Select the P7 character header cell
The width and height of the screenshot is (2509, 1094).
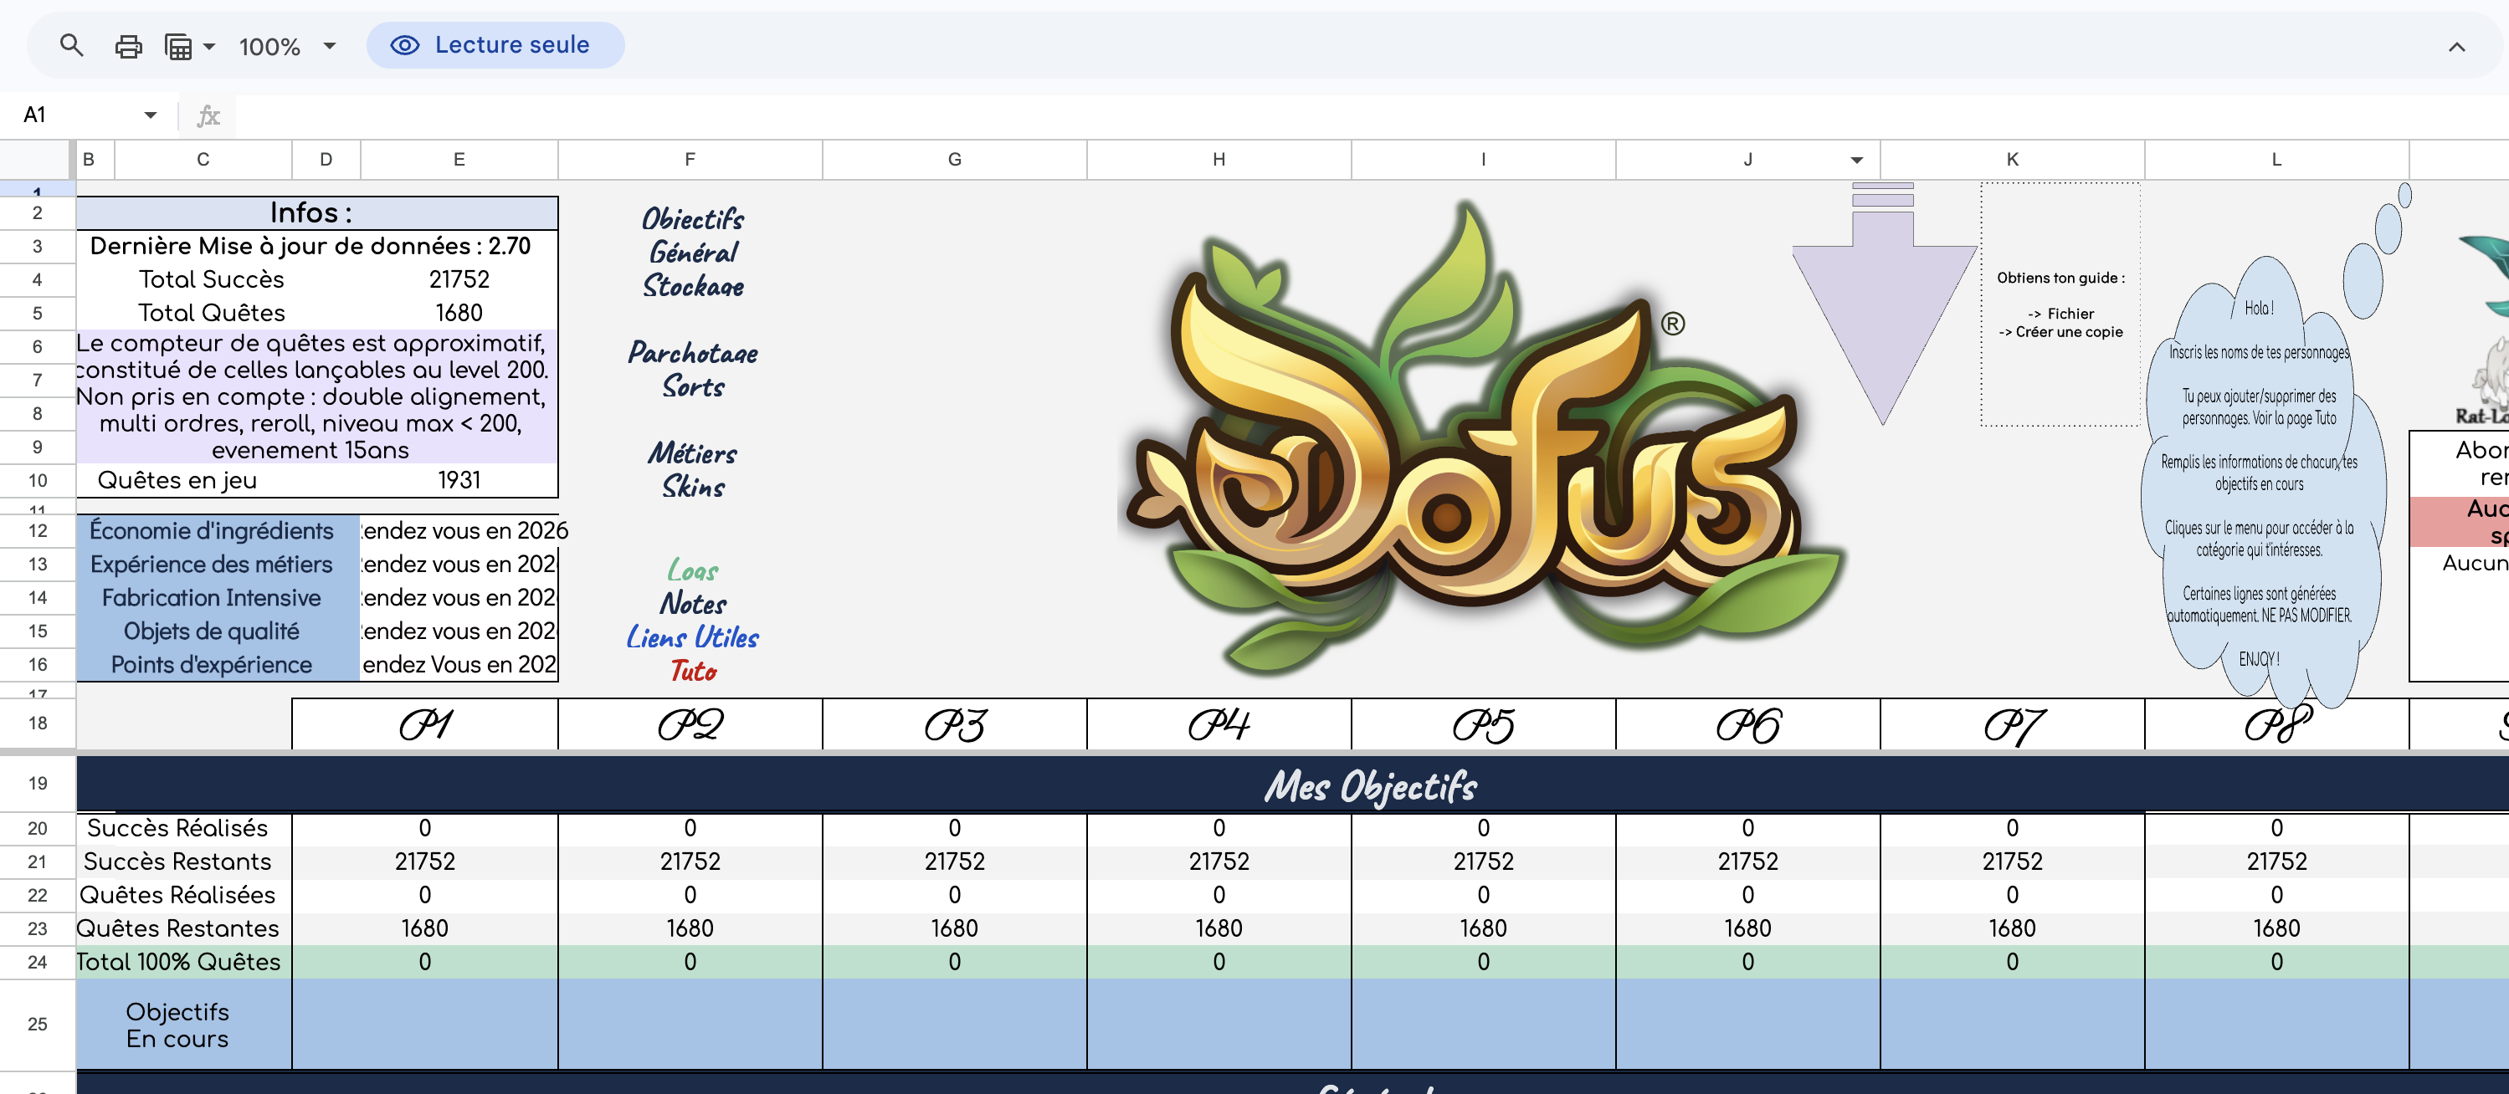(2012, 724)
